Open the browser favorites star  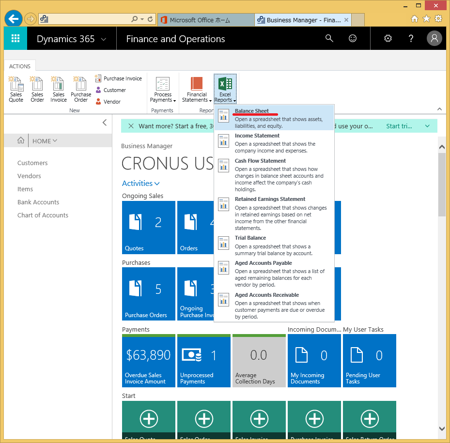426,19
